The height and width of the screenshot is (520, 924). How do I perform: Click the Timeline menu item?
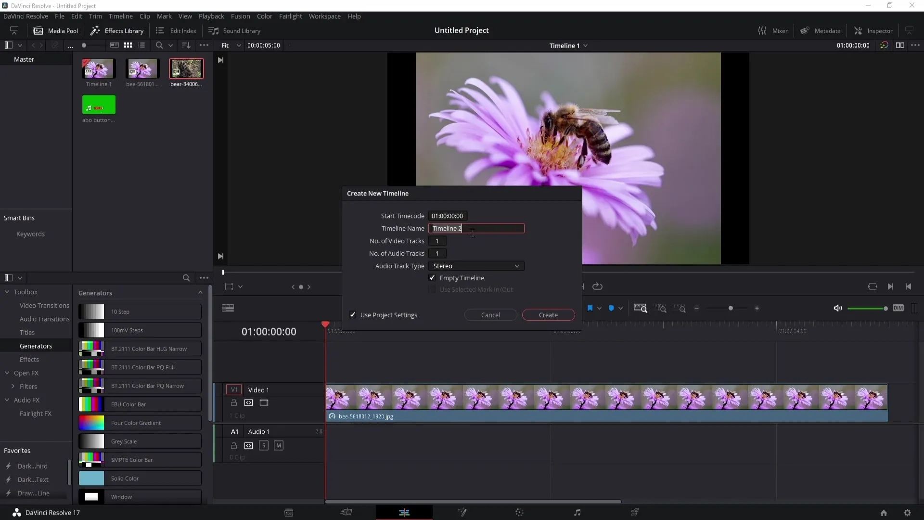pyautogui.click(x=121, y=16)
